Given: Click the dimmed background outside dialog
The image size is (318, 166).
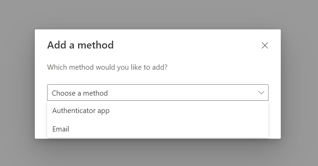Looking at the screenshot, I should tap(17, 81).
